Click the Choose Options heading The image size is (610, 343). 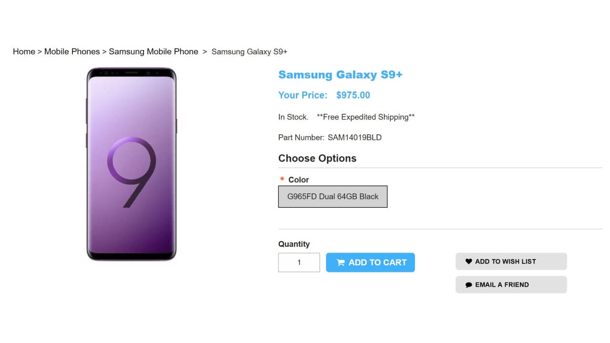point(317,159)
